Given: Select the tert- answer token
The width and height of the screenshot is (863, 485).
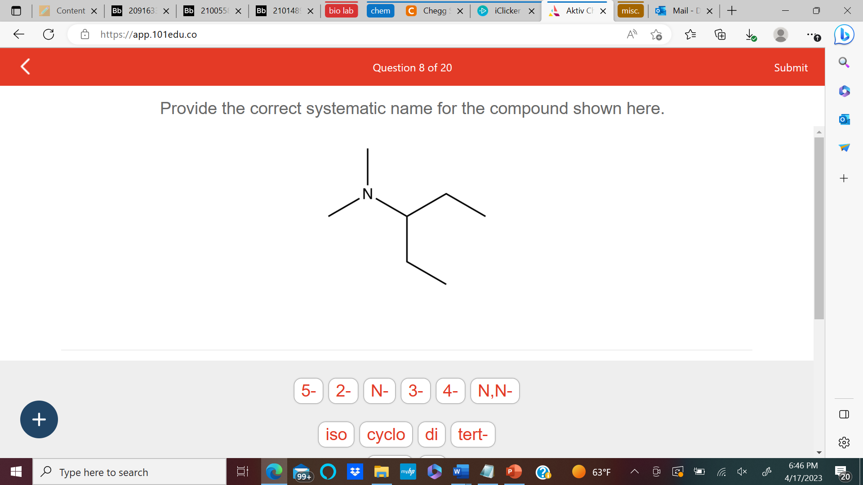Looking at the screenshot, I should [x=472, y=434].
